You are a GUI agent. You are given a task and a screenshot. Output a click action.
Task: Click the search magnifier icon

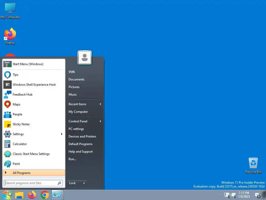point(59,183)
